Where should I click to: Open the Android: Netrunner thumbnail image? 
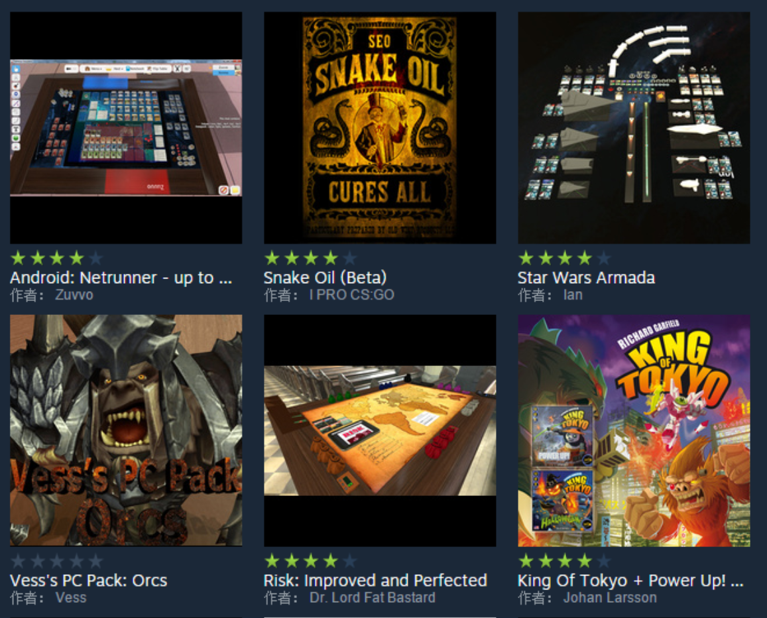(126, 128)
